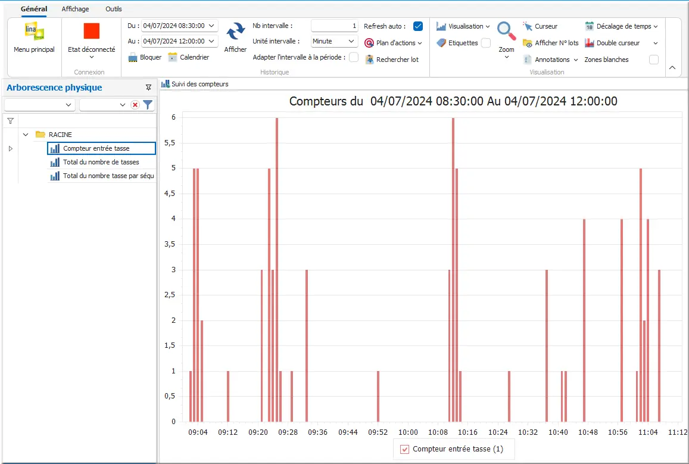Screen dimensions: 689x464
Task: Enable Adapter l'intervalle à la période checkbox
Action: (x=353, y=58)
